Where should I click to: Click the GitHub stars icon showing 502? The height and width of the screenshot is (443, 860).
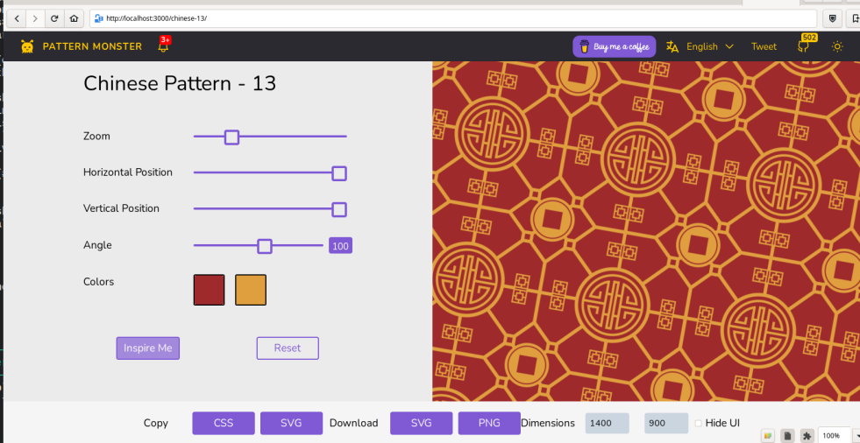[x=804, y=46]
